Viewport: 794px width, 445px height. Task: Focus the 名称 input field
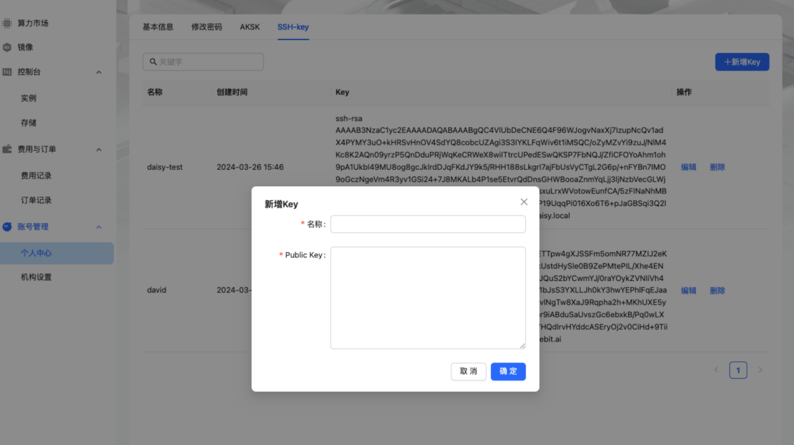[428, 224]
